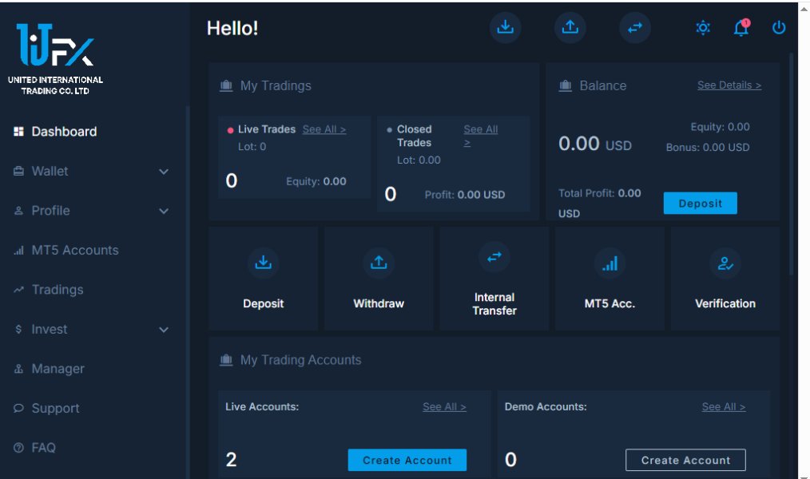This screenshot has height=479, width=810.
Task: Open the Tradings sidebar item
Action: pyautogui.click(x=57, y=290)
